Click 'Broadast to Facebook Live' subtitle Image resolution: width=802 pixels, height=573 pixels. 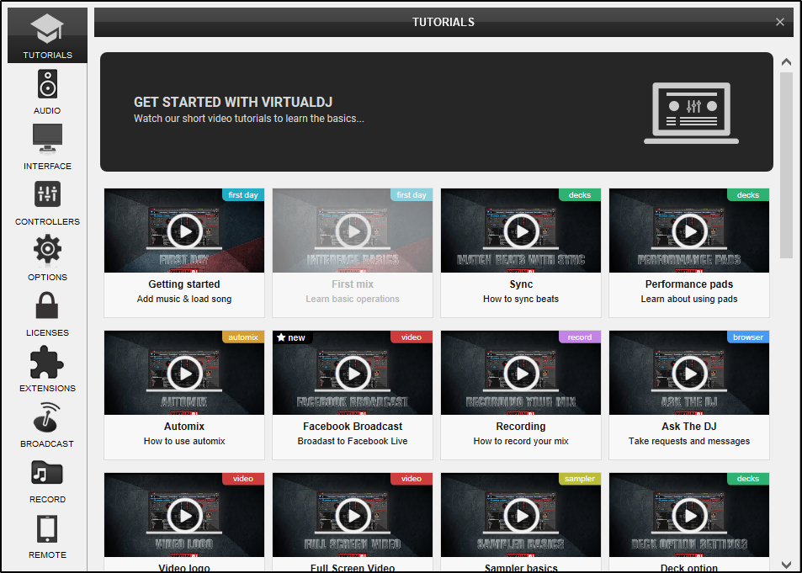coord(353,441)
